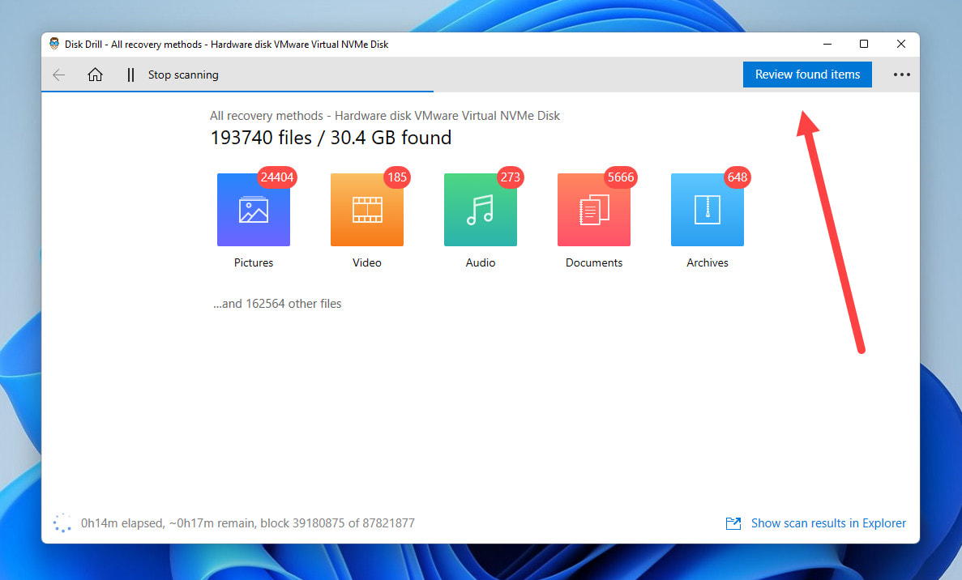Click the 'All recovery methods' subtitle text
Screen dimensions: 962x580
(x=385, y=115)
